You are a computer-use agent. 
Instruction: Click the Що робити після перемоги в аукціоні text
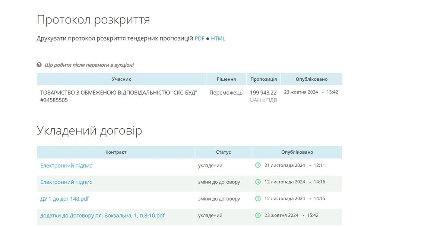tap(89, 64)
